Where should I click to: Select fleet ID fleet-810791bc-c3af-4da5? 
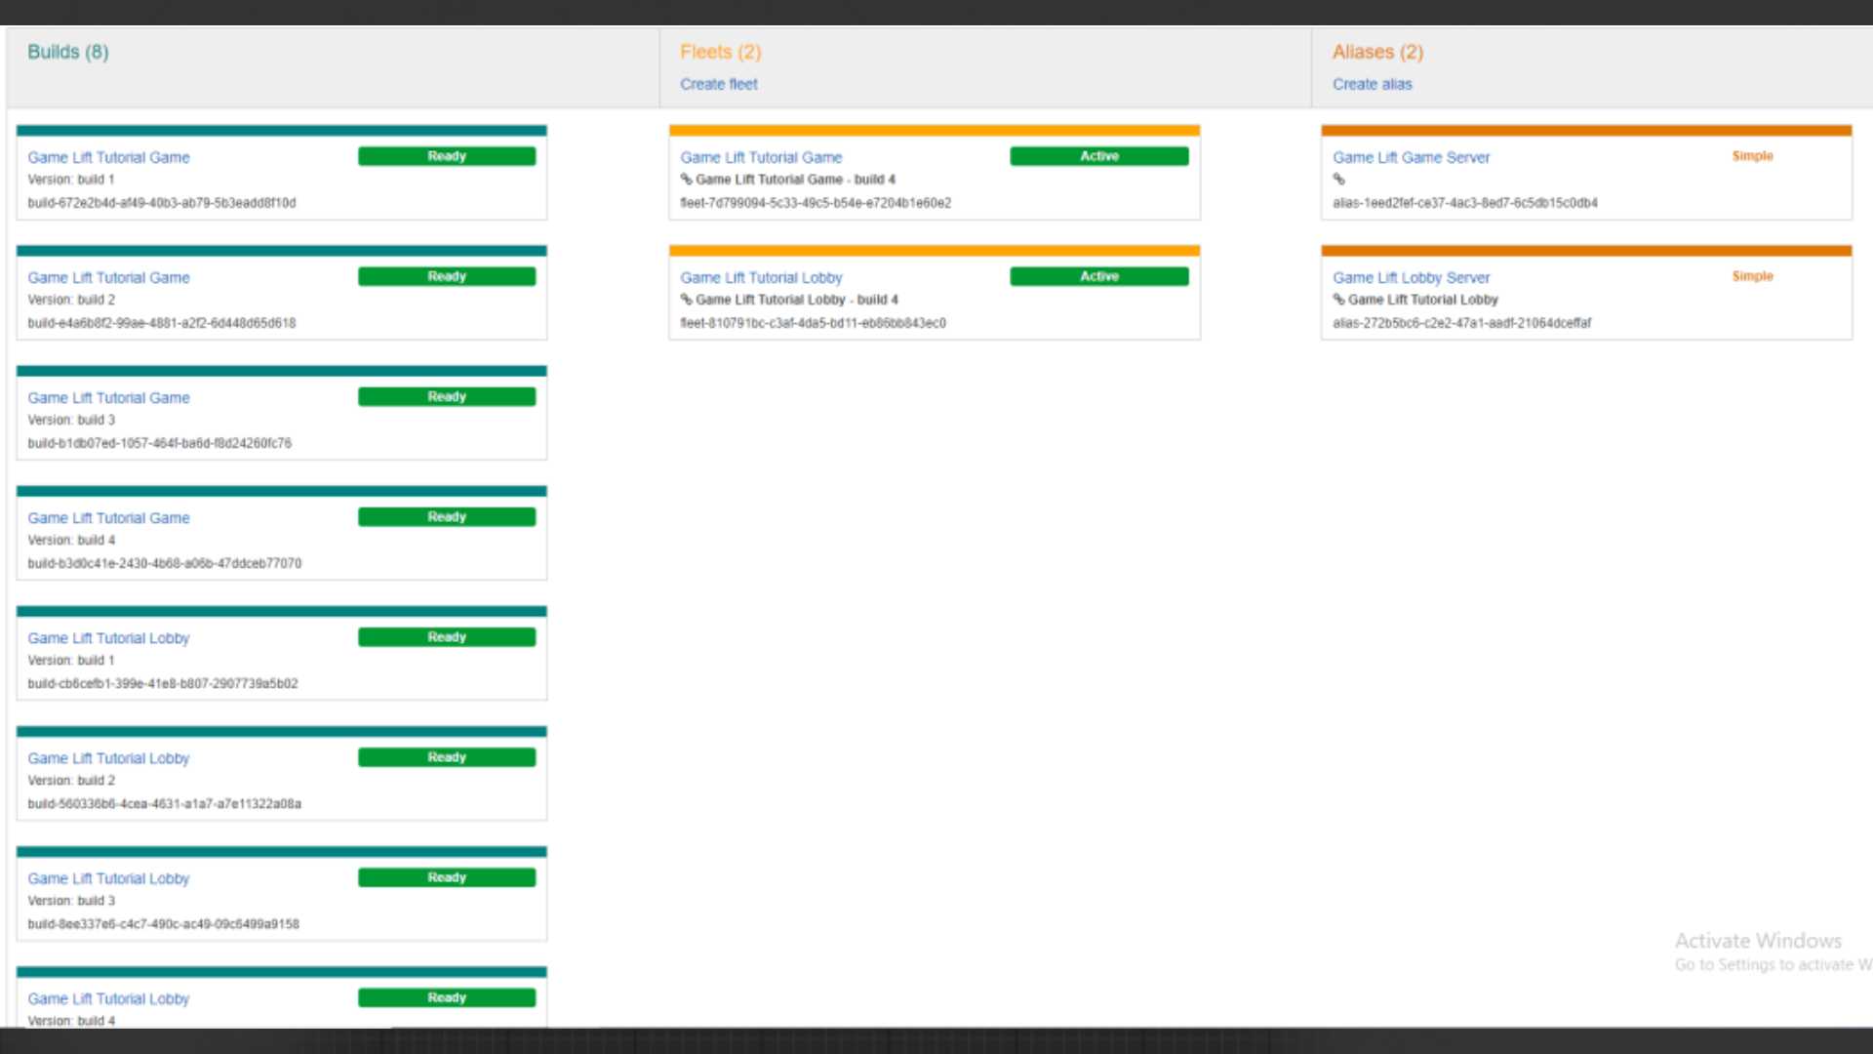point(813,323)
